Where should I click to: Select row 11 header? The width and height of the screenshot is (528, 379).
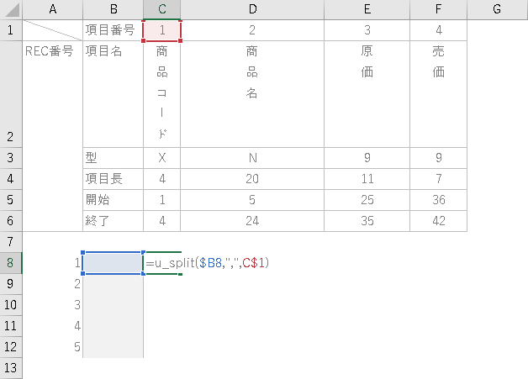point(11,326)
